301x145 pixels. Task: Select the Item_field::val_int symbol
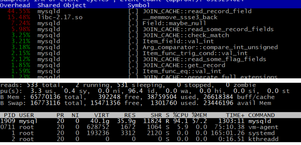point(178,41)
